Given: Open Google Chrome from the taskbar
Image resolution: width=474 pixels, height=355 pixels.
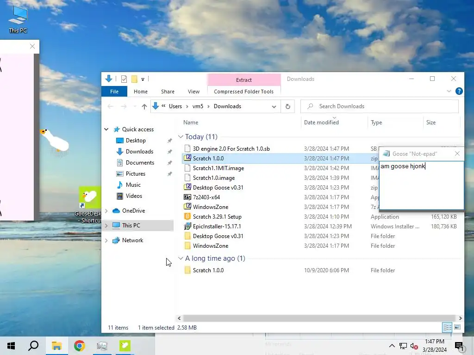Looking at the screenshot, I should pos(79,346).
